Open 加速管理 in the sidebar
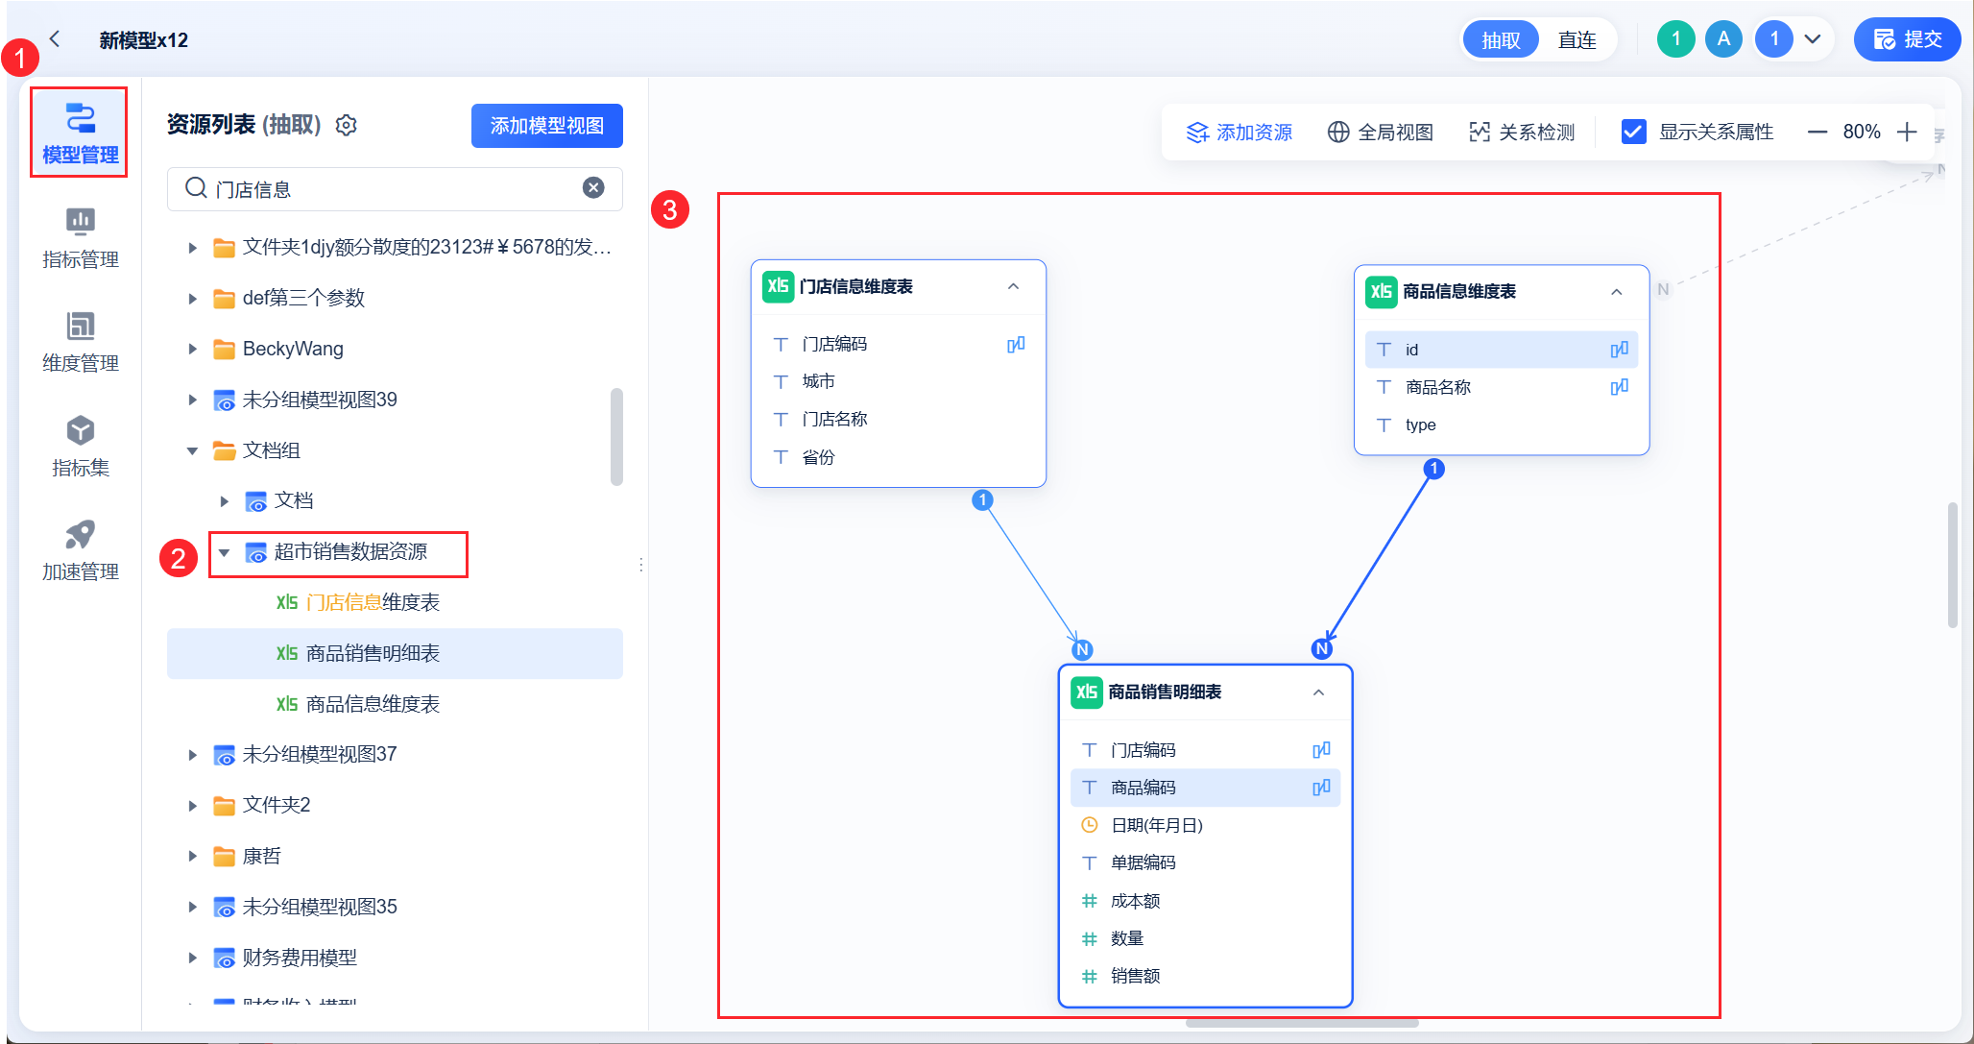Image resolution: width=1974 pixels, height=1044 pixels. [x=80, y=550]
